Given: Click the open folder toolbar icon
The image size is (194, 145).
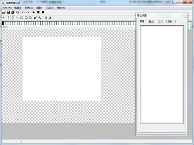Looking at the screenshot, I should point(4,12).
